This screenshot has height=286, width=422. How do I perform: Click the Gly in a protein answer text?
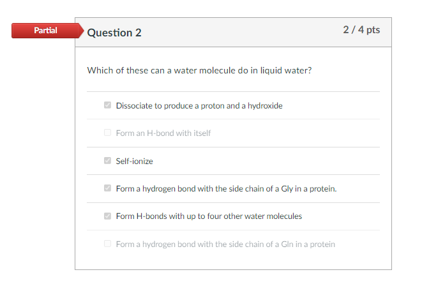coord(226,188)
